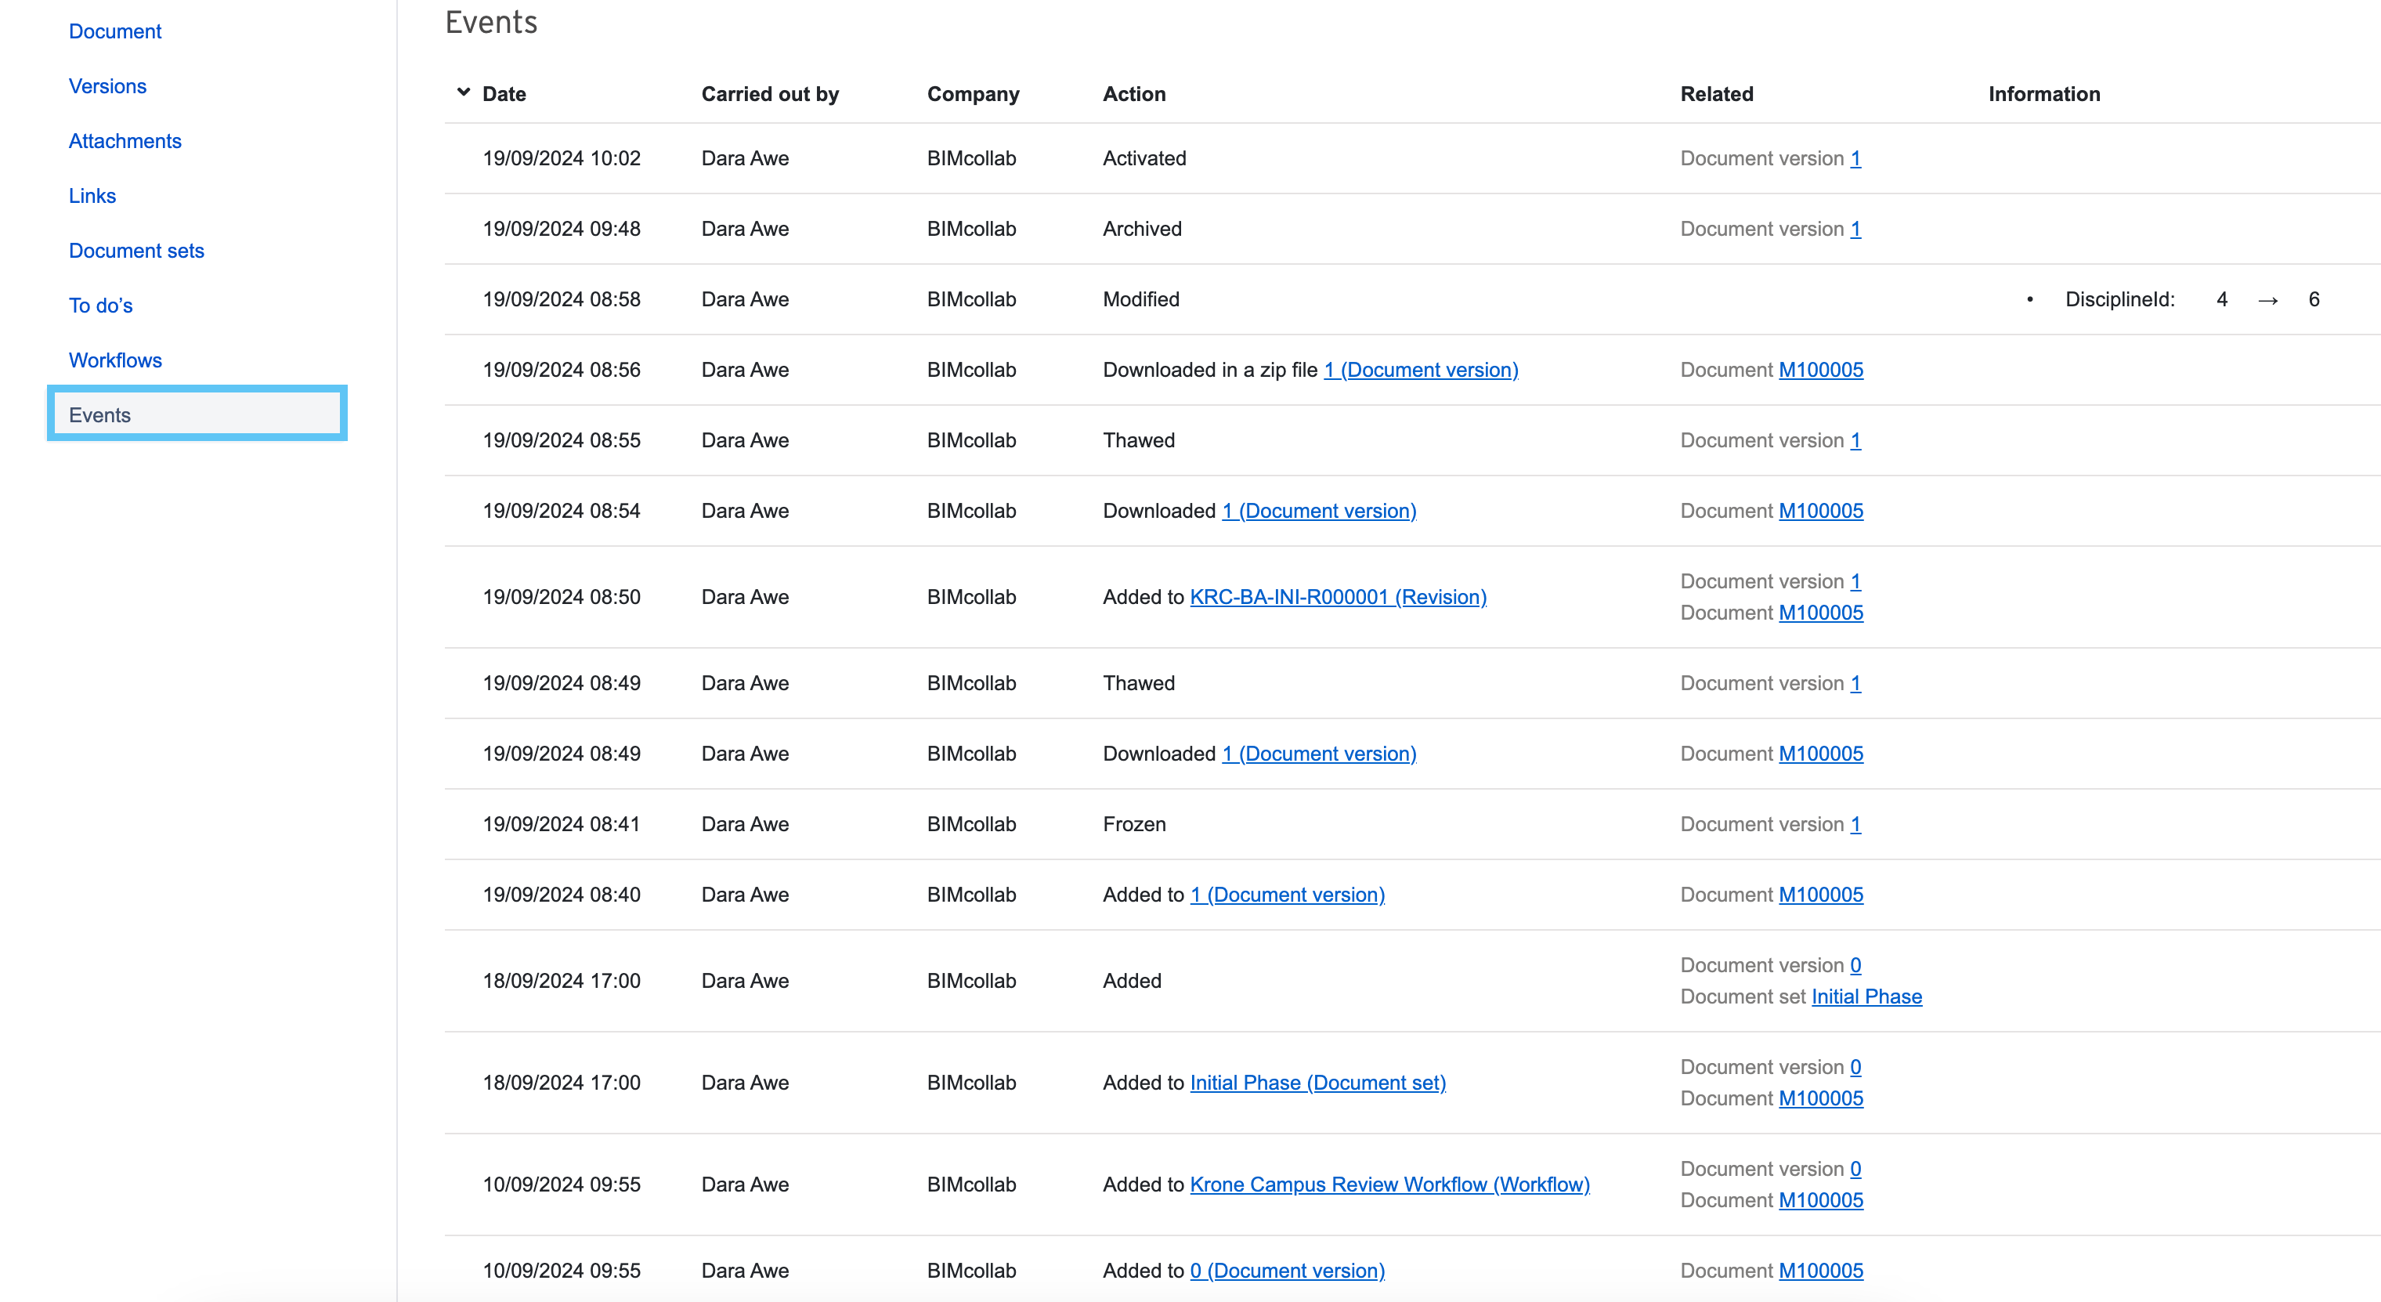Click the Carried out by column header
2381x1302 pixels.
click(x=770, y=93)
